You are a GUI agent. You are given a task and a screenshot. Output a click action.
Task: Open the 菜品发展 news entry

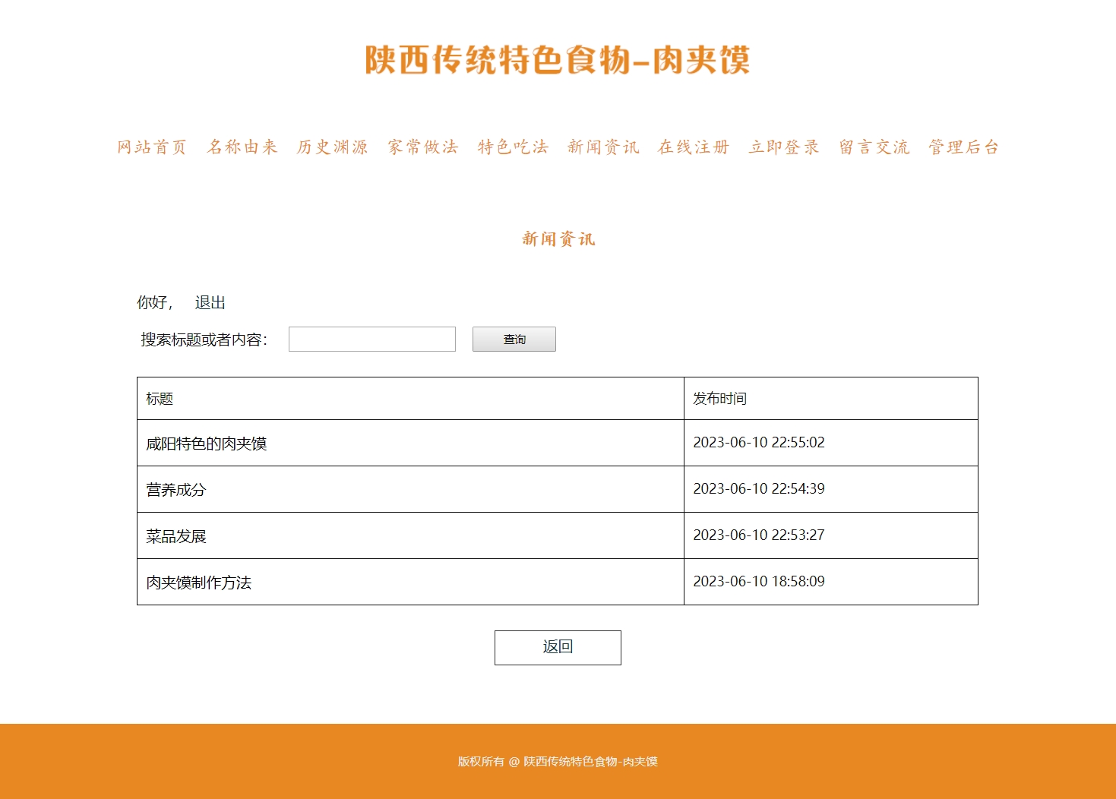click(x=176, y=536)
